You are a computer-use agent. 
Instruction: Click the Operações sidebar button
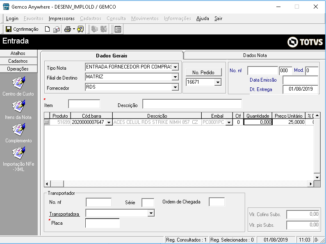18,69
